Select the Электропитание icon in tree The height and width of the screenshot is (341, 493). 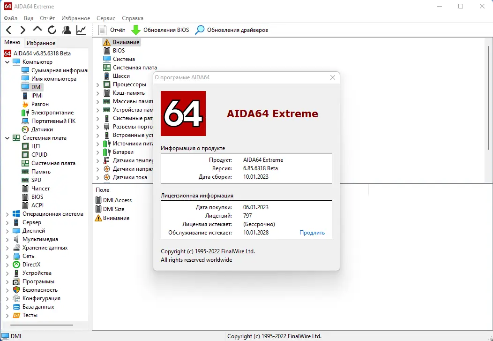tap(25, 113)
